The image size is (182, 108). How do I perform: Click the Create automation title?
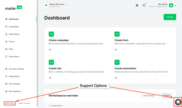point(125,69)
